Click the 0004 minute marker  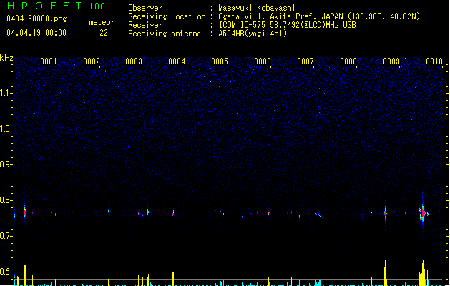(x=177, y=61)
